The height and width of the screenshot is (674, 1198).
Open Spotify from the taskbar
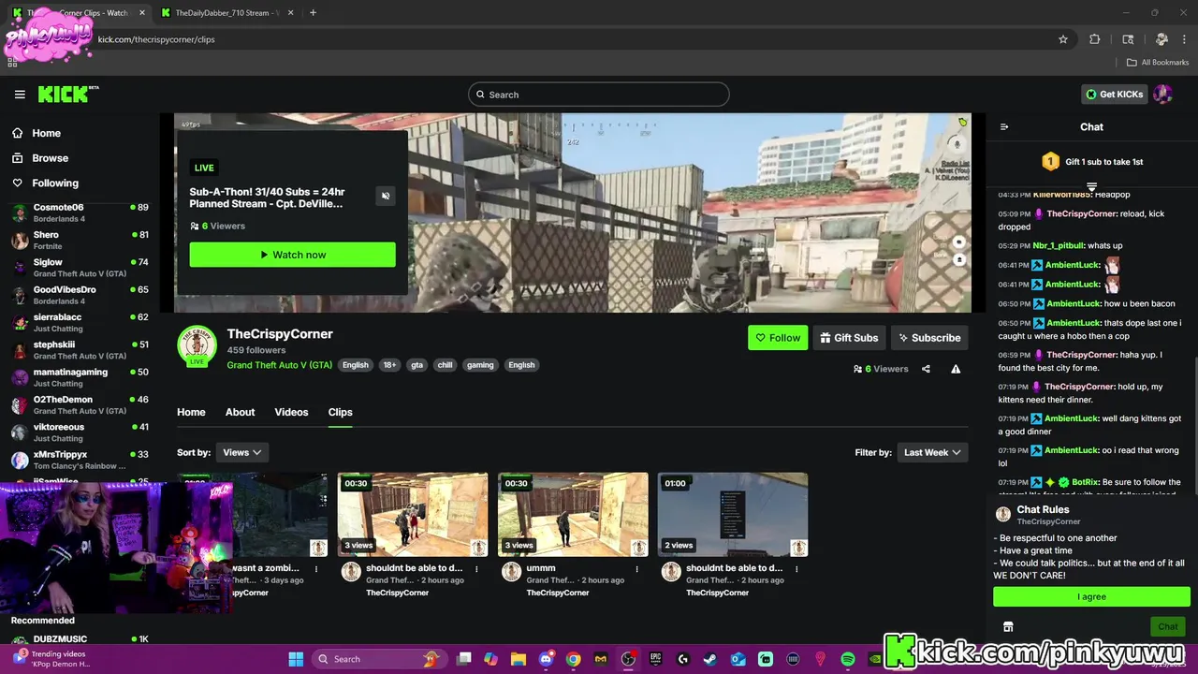pos(848,659)
